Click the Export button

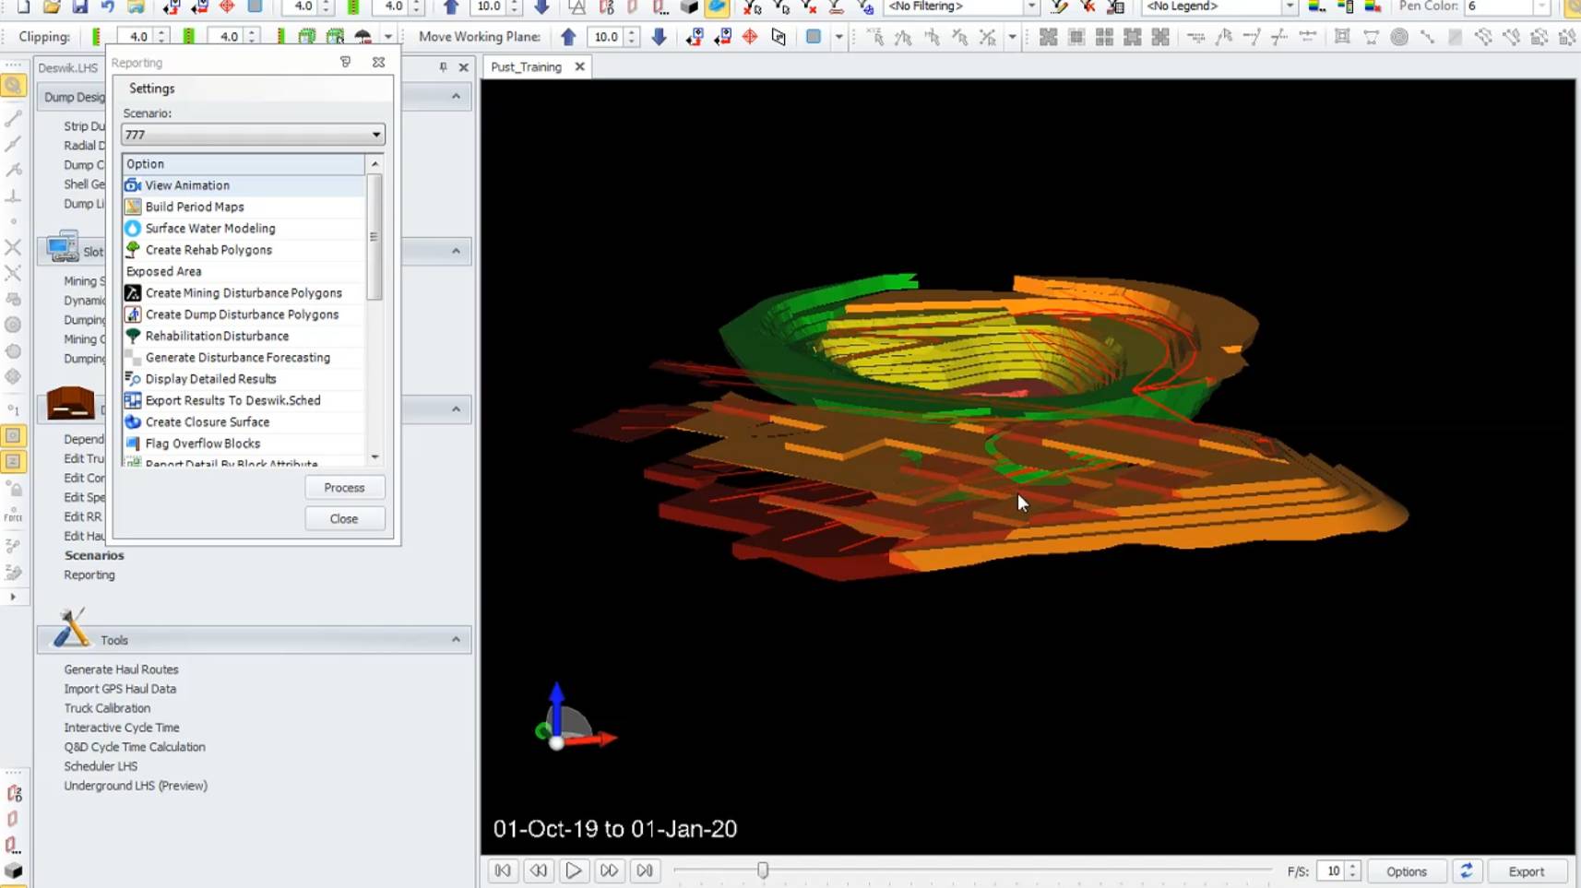pos(1526,871)
